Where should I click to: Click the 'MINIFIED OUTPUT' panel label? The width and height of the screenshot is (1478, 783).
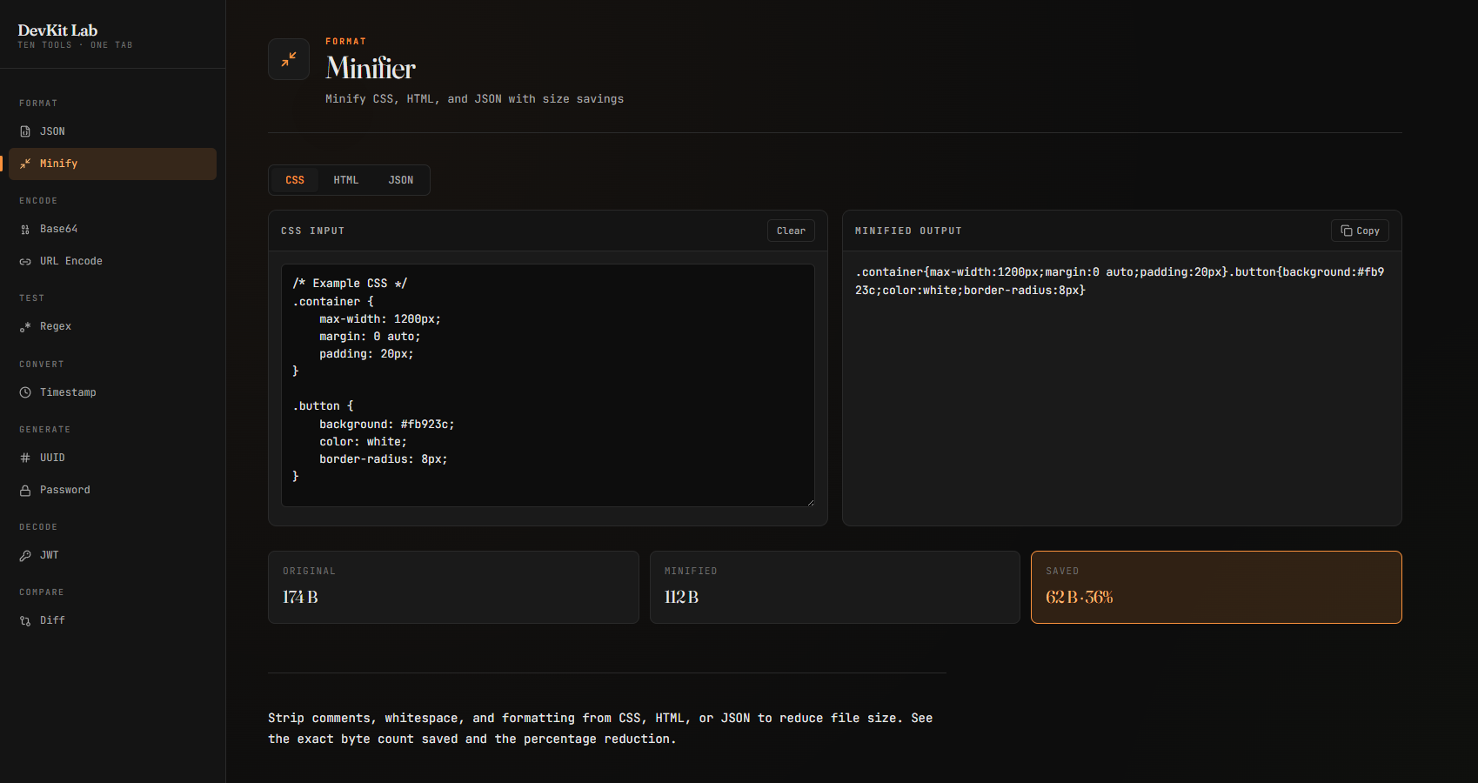[x=908, y=231]
